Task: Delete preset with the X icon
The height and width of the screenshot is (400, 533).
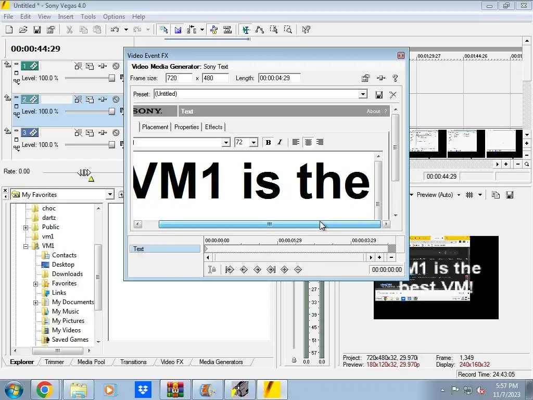Action: click(393, 95)
